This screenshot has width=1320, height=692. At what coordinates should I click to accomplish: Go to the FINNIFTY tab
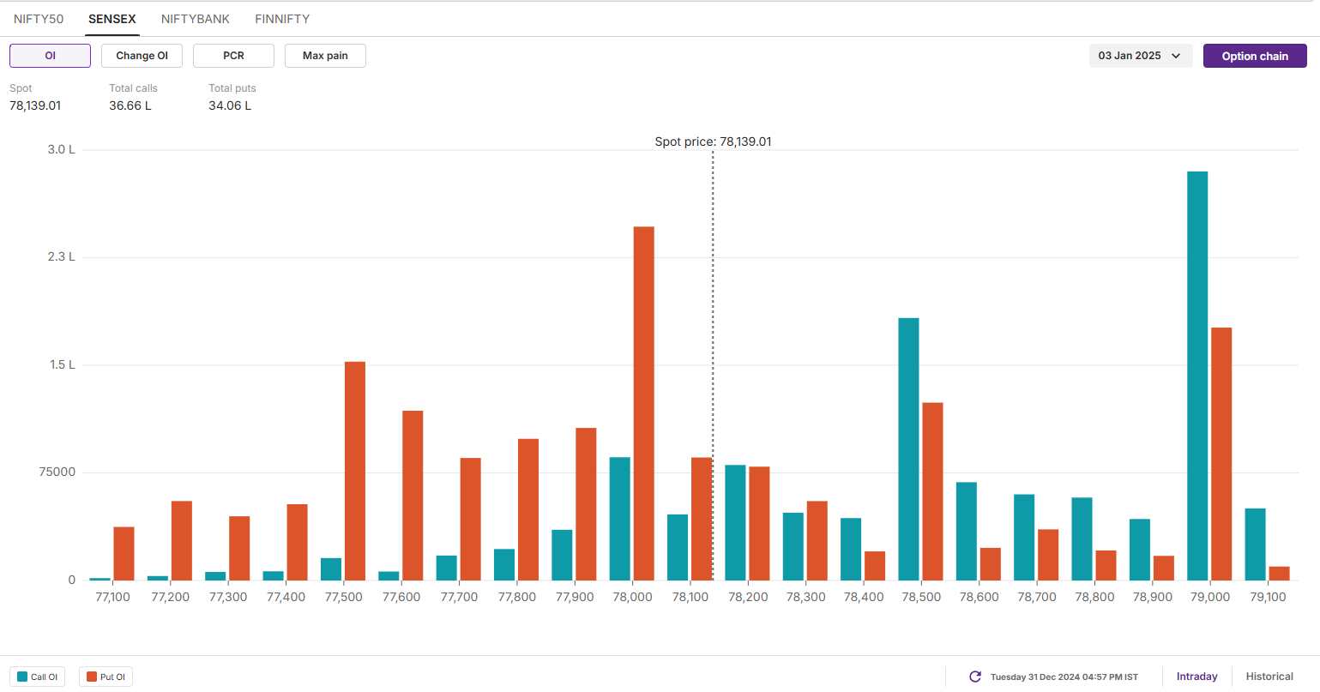[x=282, y=19]
